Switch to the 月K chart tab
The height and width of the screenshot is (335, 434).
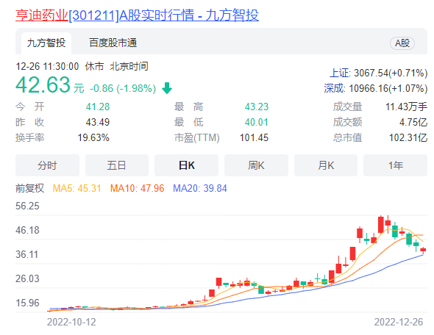coord(326,165)
